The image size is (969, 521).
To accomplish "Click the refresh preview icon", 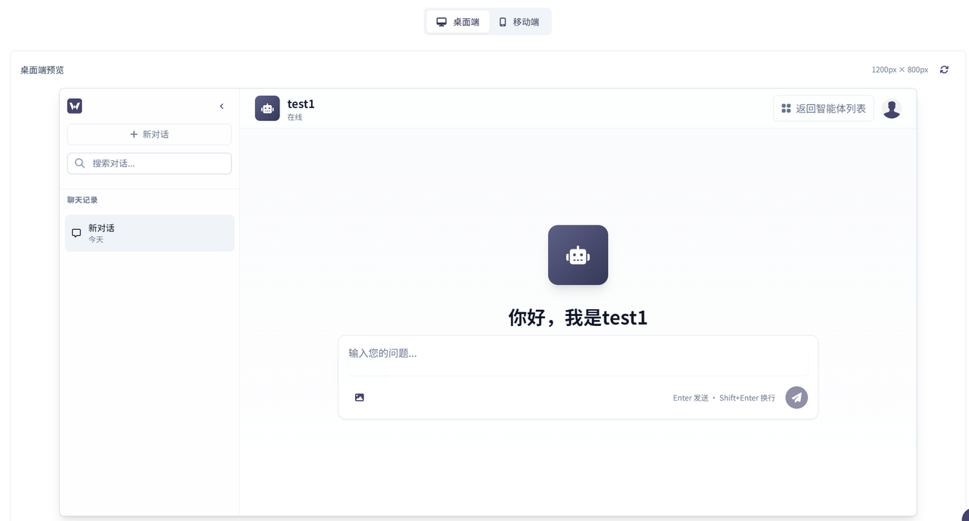I will click(944, 69).
